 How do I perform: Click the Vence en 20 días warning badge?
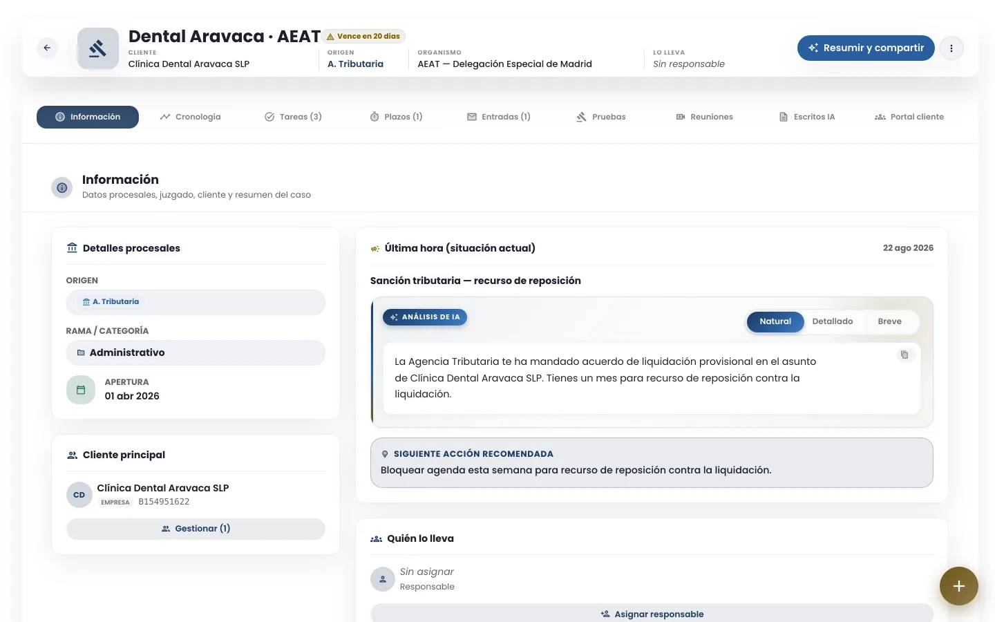(363, 37)
